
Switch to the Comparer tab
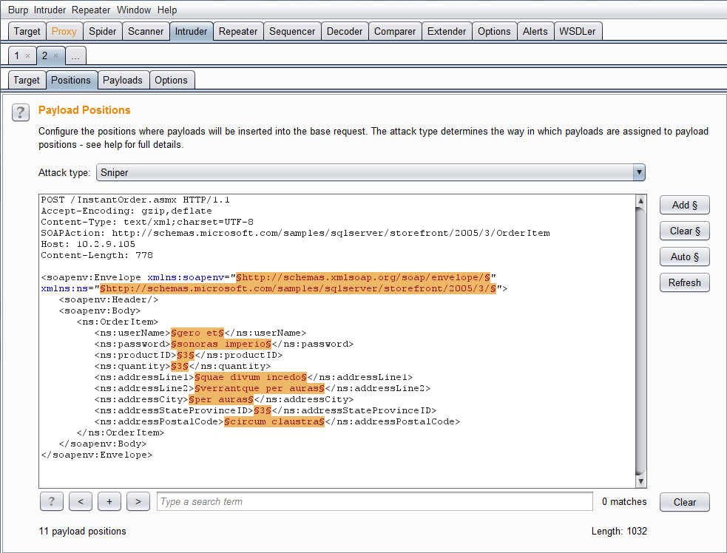click(395, 32)
